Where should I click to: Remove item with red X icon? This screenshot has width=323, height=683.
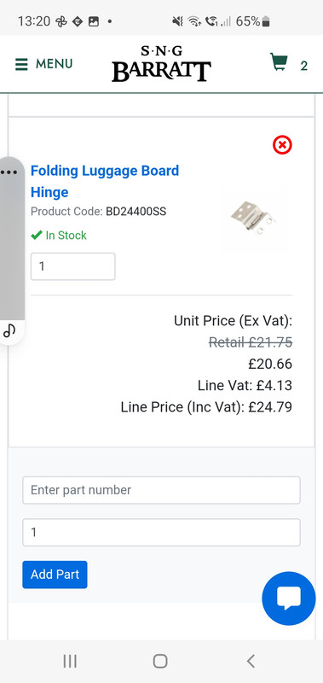pyautogui.click(x=282, y=144)
